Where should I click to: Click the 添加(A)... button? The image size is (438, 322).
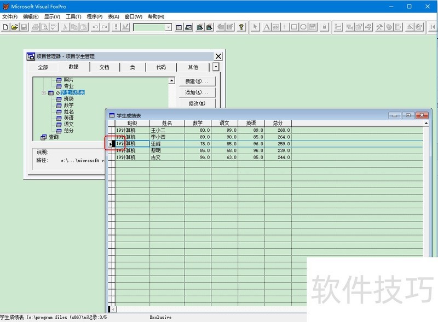[x=197, y=92]
